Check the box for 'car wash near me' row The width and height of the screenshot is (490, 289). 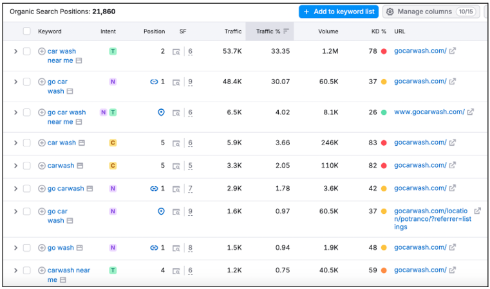(x=26, y=51)
